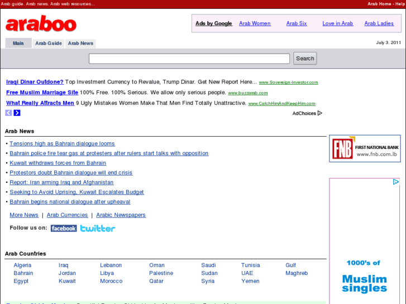The image size is (406, 304).
Task: Select Syria from Arab Countries
Action: [208, 281]
